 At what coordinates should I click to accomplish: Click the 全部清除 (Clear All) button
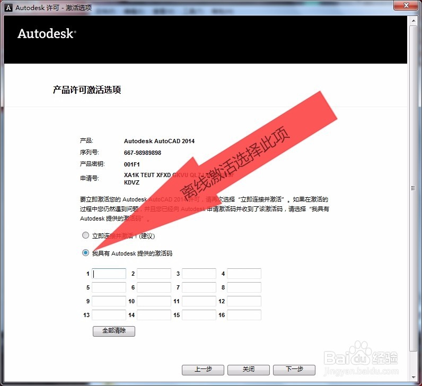pyautogui.click(x=114, y=331)
